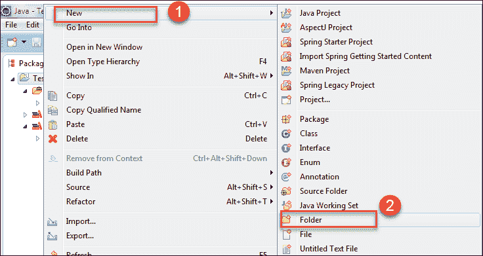Screen dimensions: 483x256
Task: Click the green Class icon
Action: tap(287, 134)
